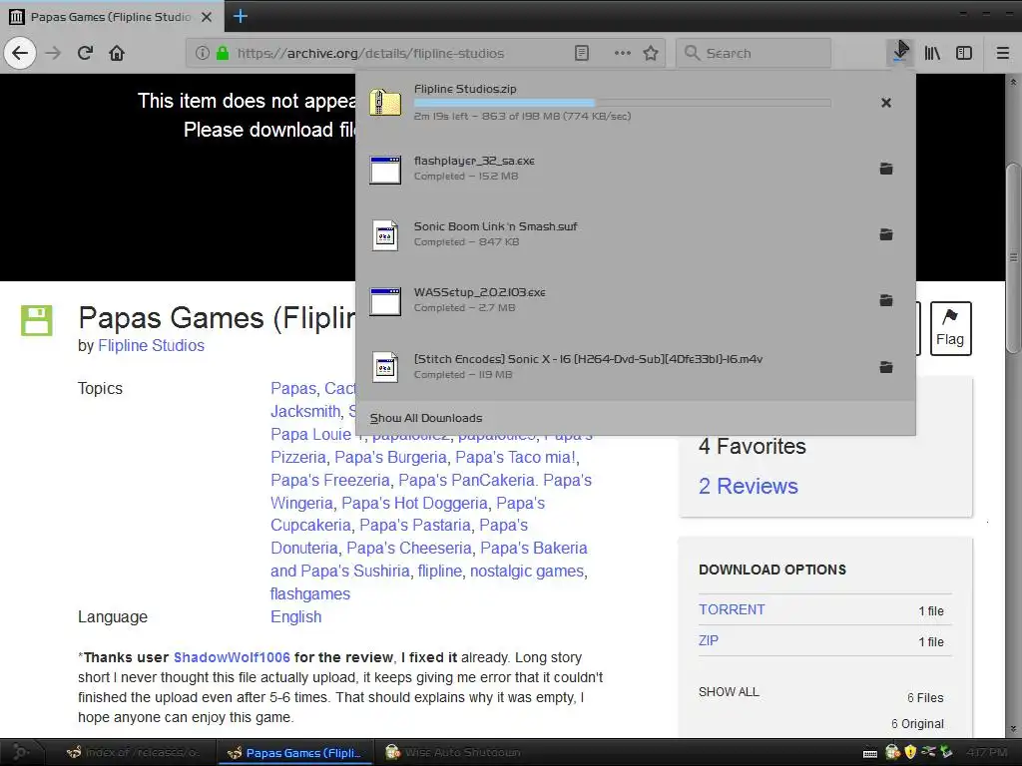Image resolution: width=1022 pixels, height=766 pixels.
Task: Open a new tab with plus button
Action: 240,16
